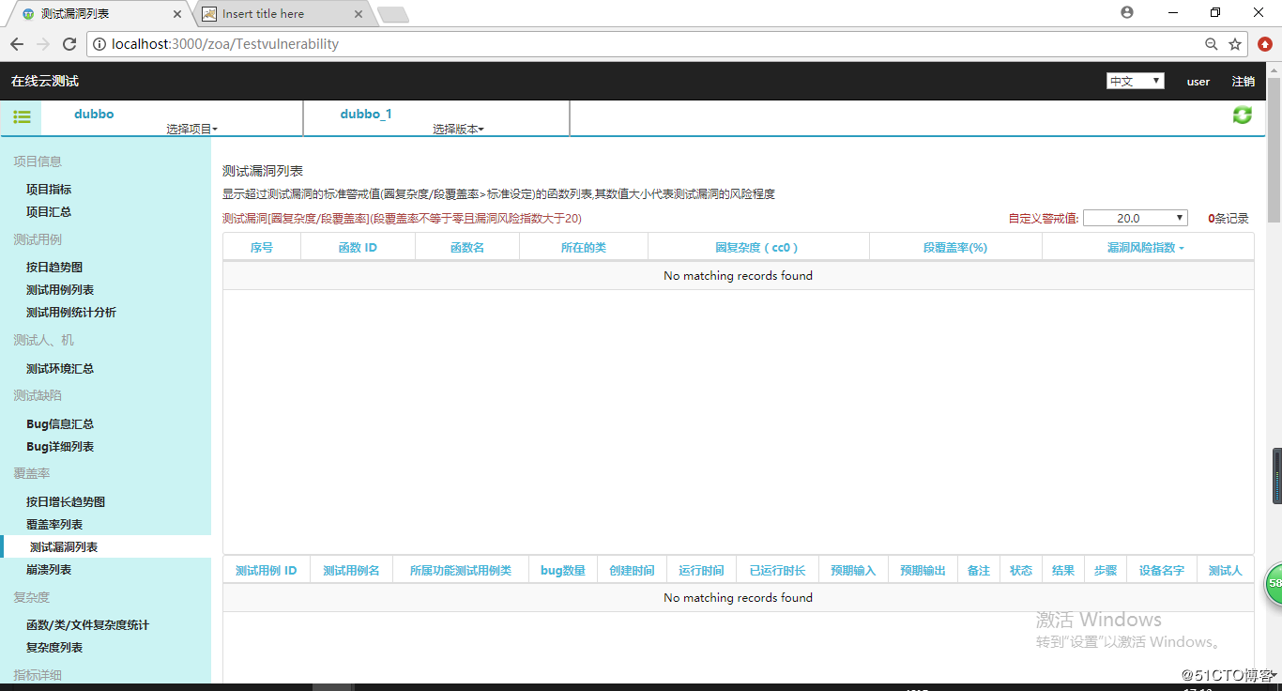Sort by 已运行时长 column header
This screenshot has width=1282, height=691.
777,571
